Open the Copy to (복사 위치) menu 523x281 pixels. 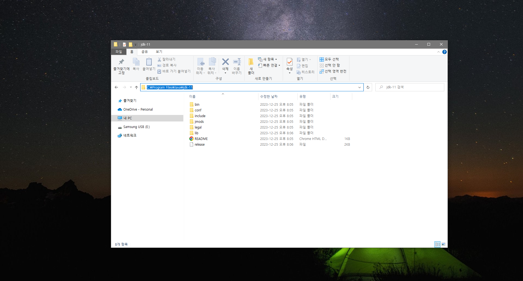[212, 66]
